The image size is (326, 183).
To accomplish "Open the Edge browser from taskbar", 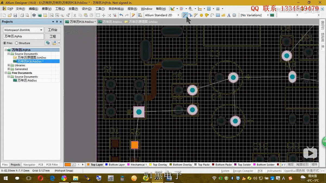I will pyautogui.click(x=52, y=178).
